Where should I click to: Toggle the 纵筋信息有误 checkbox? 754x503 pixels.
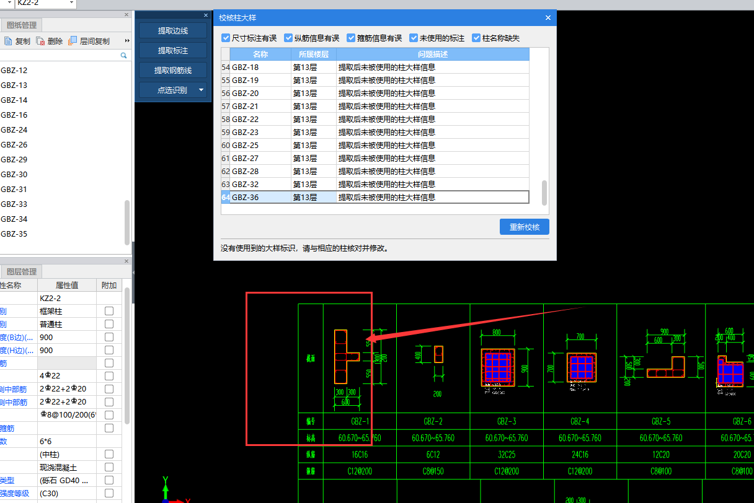(288, 38)
